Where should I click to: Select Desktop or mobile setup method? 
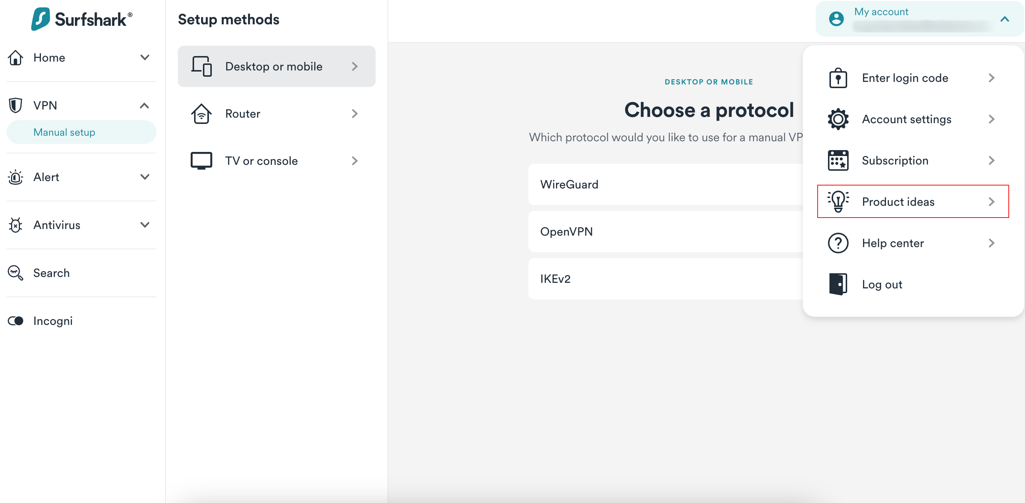276,66
